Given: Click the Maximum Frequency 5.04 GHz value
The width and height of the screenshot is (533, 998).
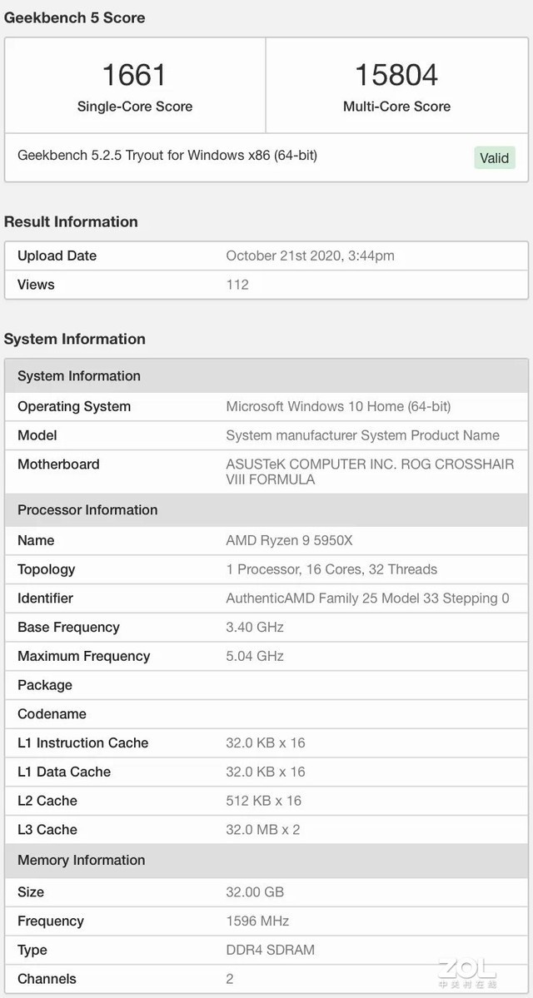Looking at the screenshot, I should 255,656.
